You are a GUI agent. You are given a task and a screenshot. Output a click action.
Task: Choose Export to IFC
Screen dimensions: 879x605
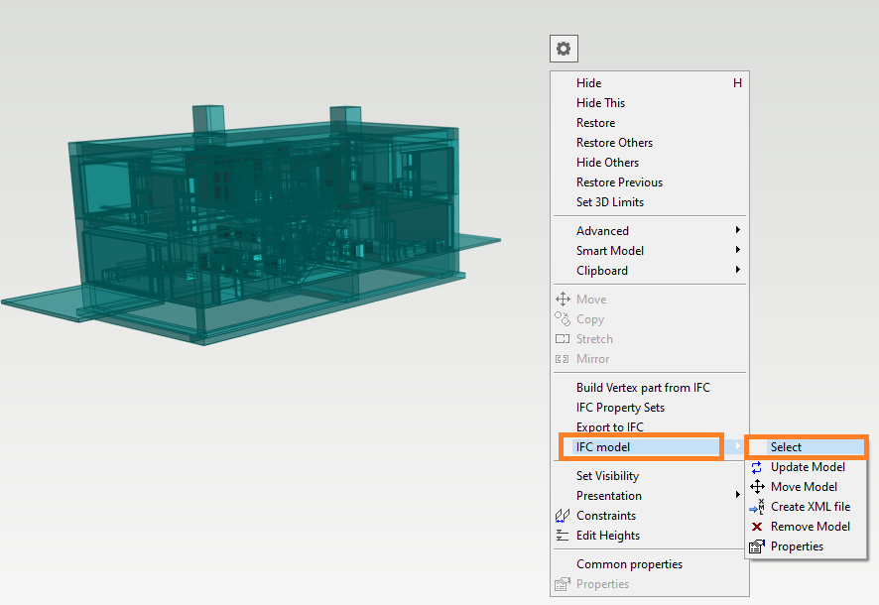609,427
